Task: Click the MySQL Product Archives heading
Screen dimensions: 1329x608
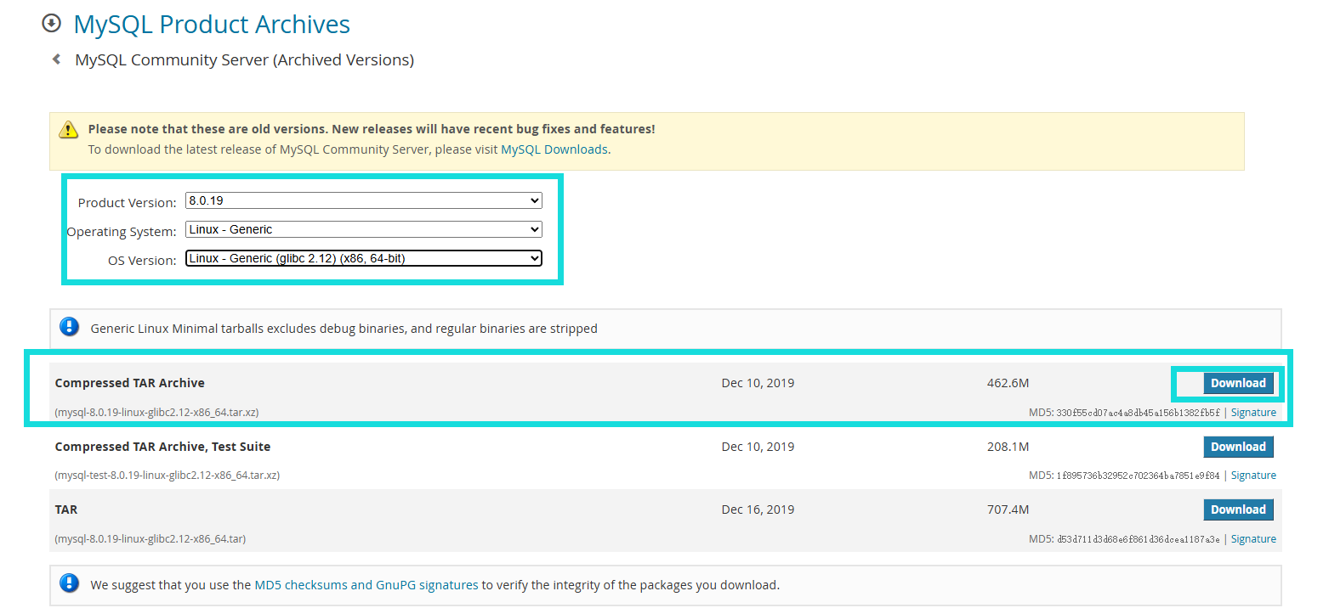Action: click(x=212, y=24)
